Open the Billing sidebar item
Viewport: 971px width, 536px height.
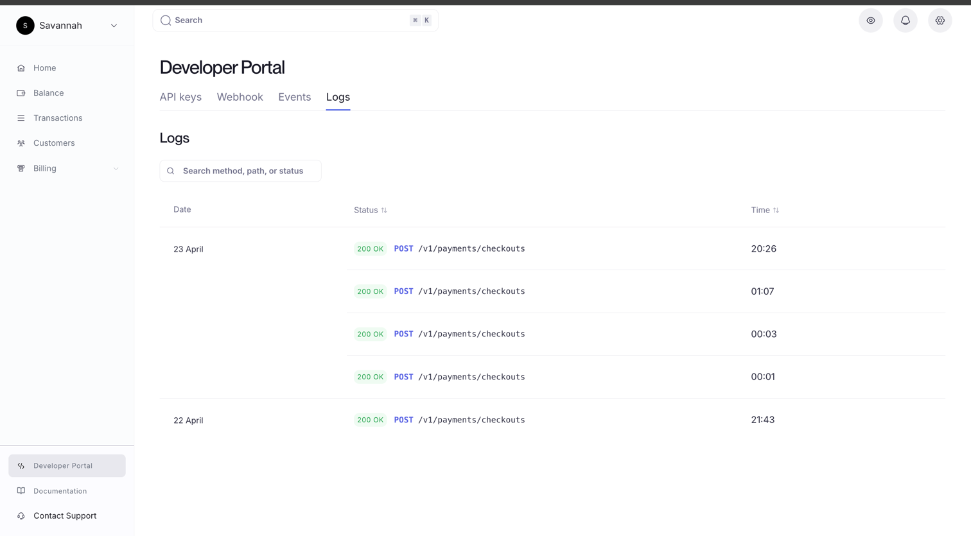tap(67, 168)
